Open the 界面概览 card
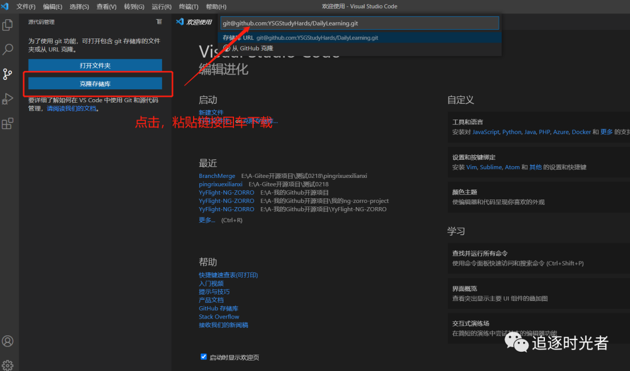The image size is (630, 371). tap(539, 293)
